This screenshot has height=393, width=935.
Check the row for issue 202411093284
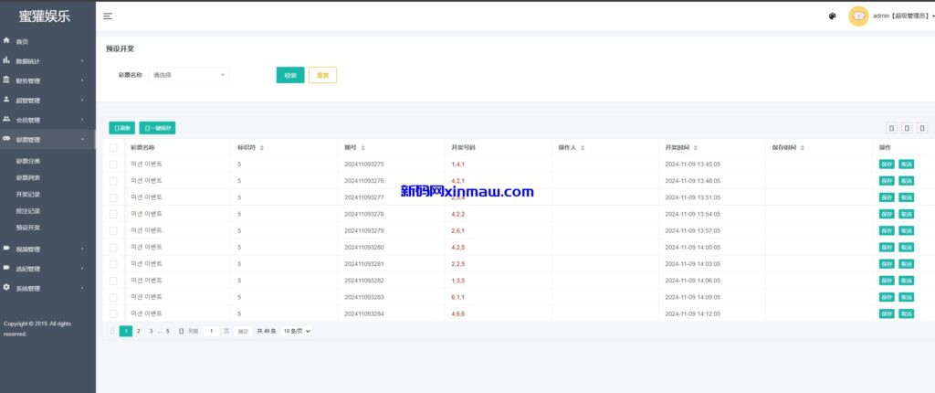pos(113,313)
